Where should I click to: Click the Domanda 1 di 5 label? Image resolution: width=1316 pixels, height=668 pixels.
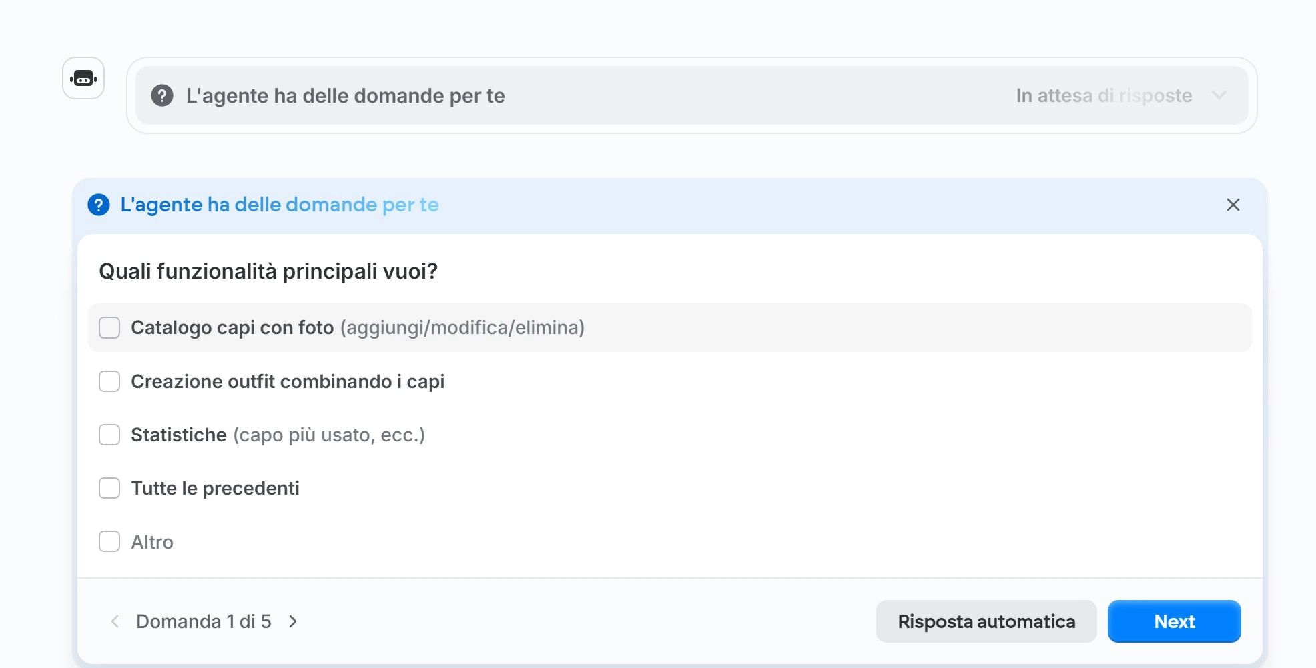204,621
